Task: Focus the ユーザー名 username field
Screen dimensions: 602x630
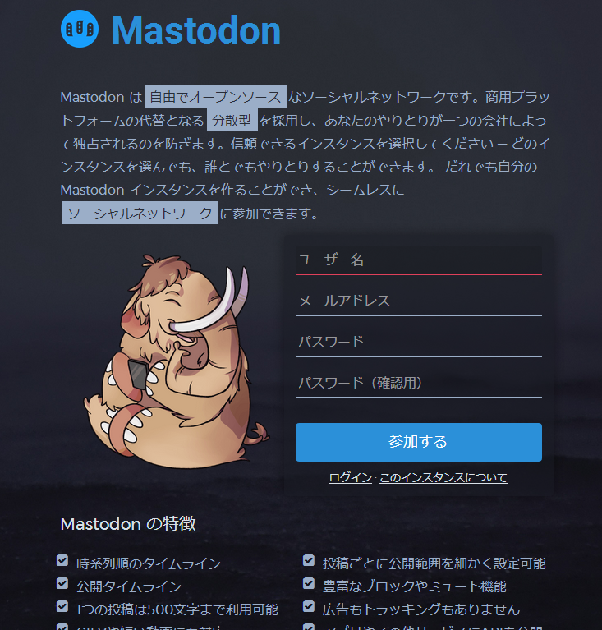Action: click(419, 260)
